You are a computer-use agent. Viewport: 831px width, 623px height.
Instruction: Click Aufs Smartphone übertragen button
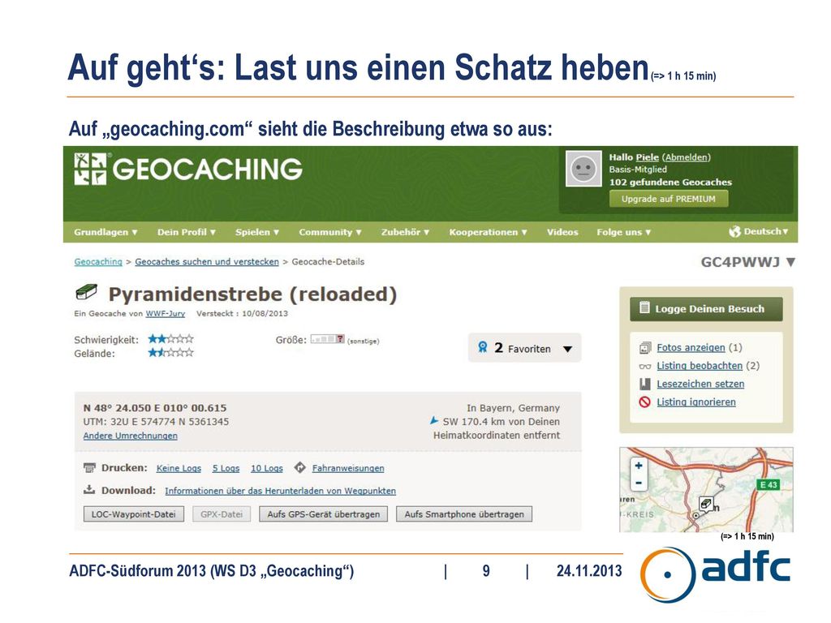(x=464, y=513)
